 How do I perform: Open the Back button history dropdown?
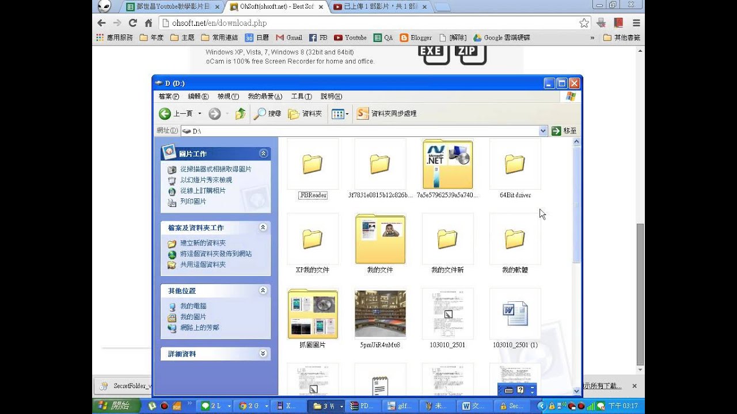point(200,114)
